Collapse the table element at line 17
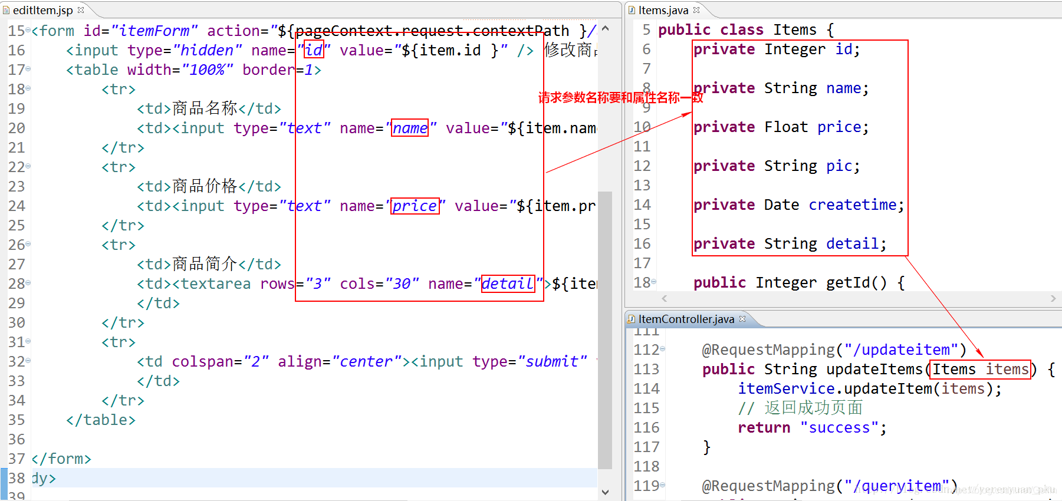 coord(28,69)
